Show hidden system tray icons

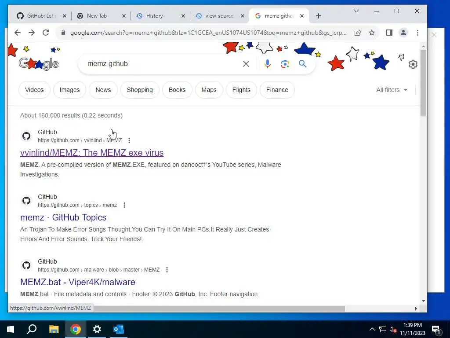coord(372,329)
